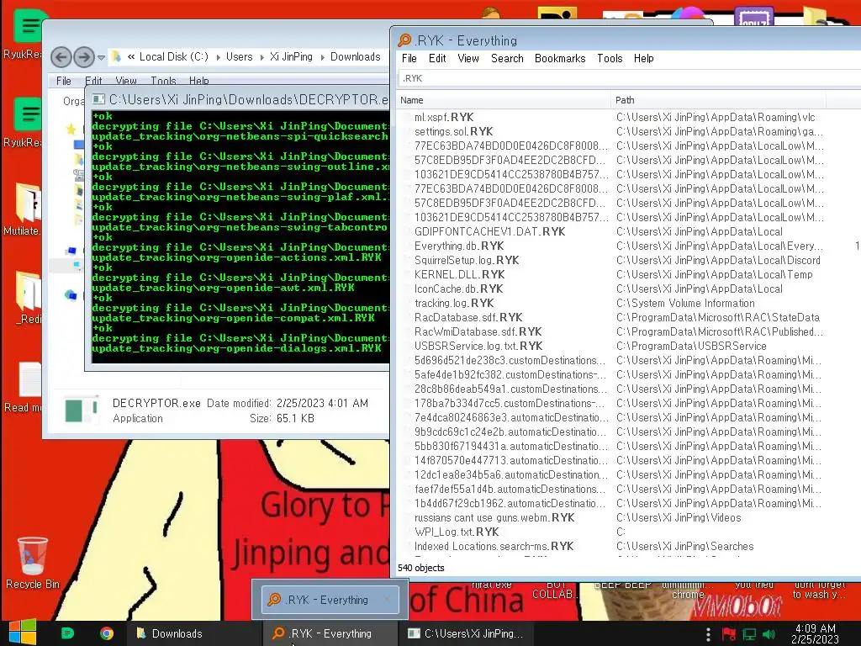Click the red flag tray icon
This screenshot has width=861, height=646.
point(729,634)
